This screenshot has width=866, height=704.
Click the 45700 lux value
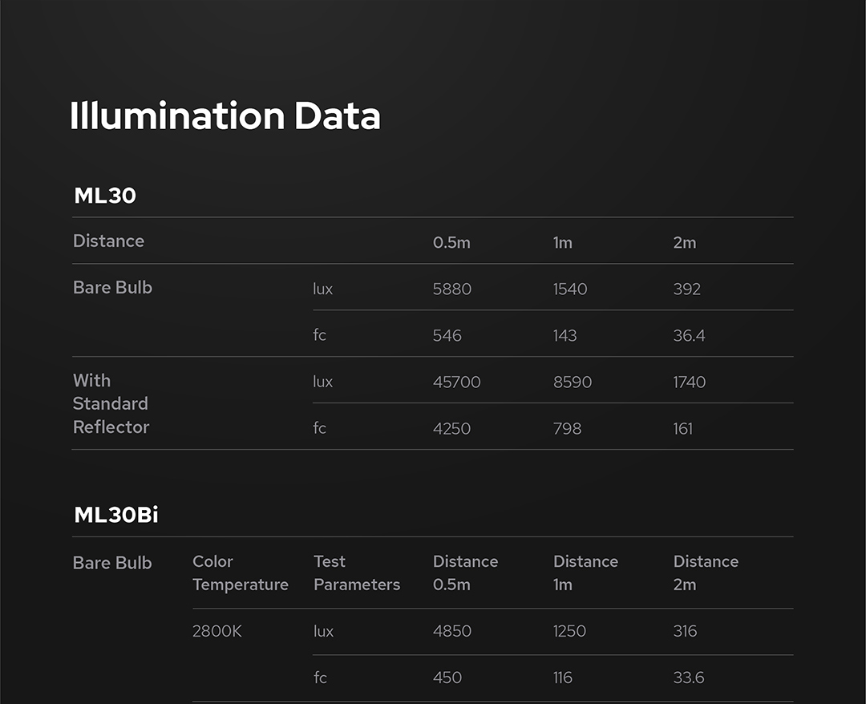click(x=456, y=382)
